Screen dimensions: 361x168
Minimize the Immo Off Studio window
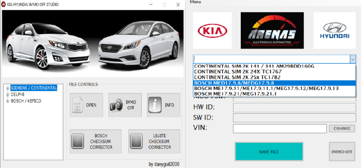point(151,5)
